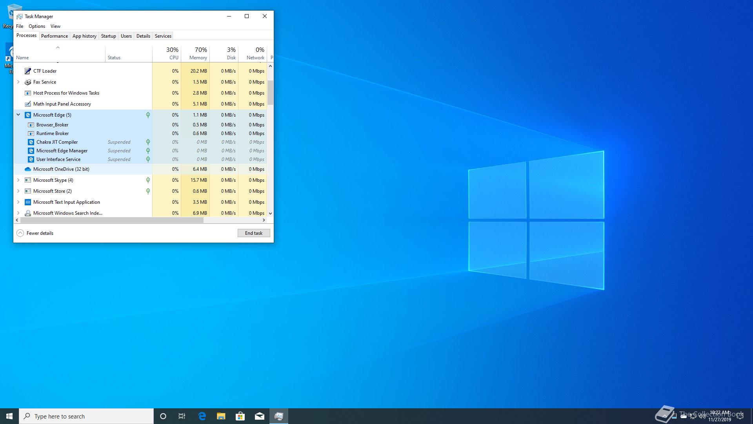Click the CTF Loader process icon
This screenshot has height=424, width=753.
28,71
